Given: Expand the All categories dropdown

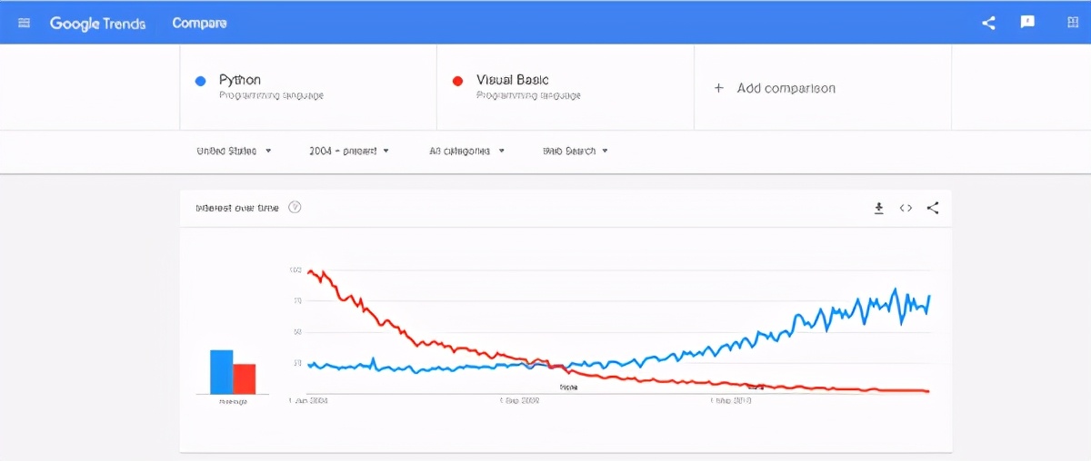Looking at the screenshot, I should pos(466,151).
